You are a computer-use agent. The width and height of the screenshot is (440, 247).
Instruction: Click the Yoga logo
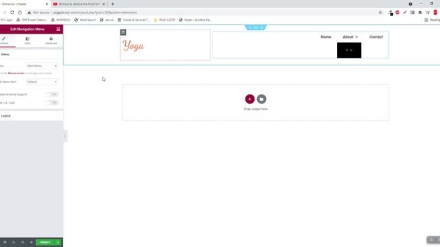point(133,46)
